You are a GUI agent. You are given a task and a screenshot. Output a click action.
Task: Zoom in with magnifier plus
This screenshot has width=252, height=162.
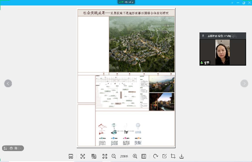pos(135,156)
